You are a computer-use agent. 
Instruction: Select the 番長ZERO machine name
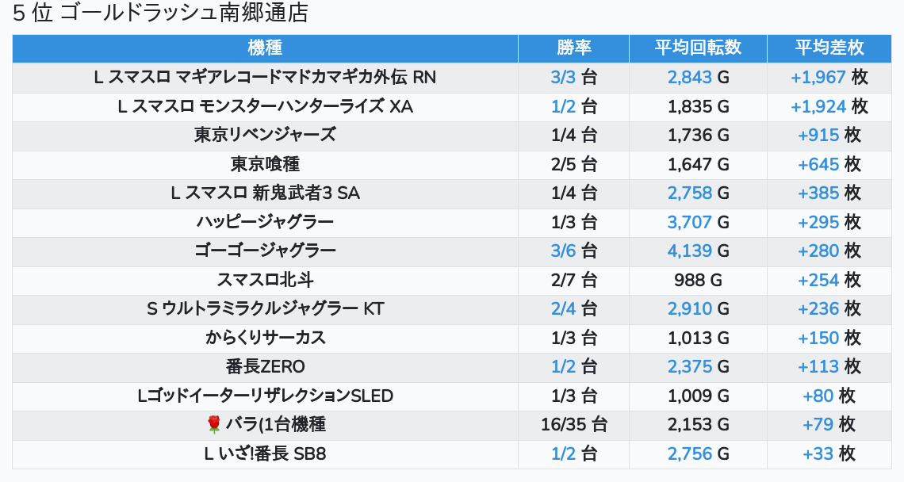click(x=265, y=367)
